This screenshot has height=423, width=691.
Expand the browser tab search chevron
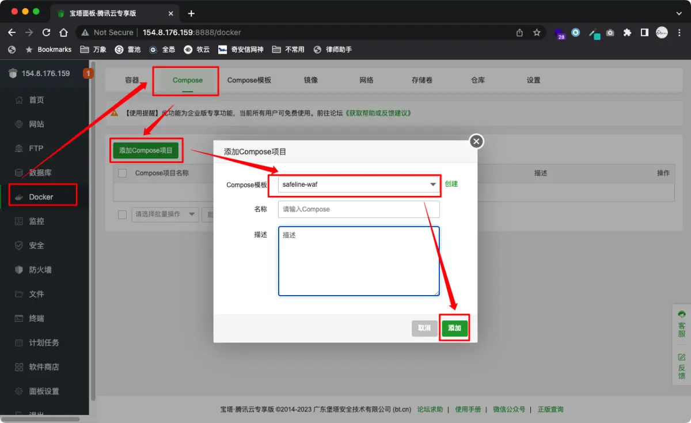pos(678,13)
